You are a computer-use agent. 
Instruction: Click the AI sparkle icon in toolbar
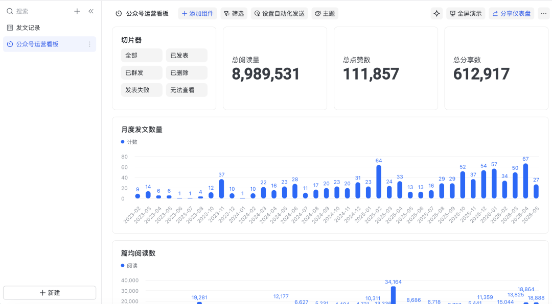tap(436, 13)
